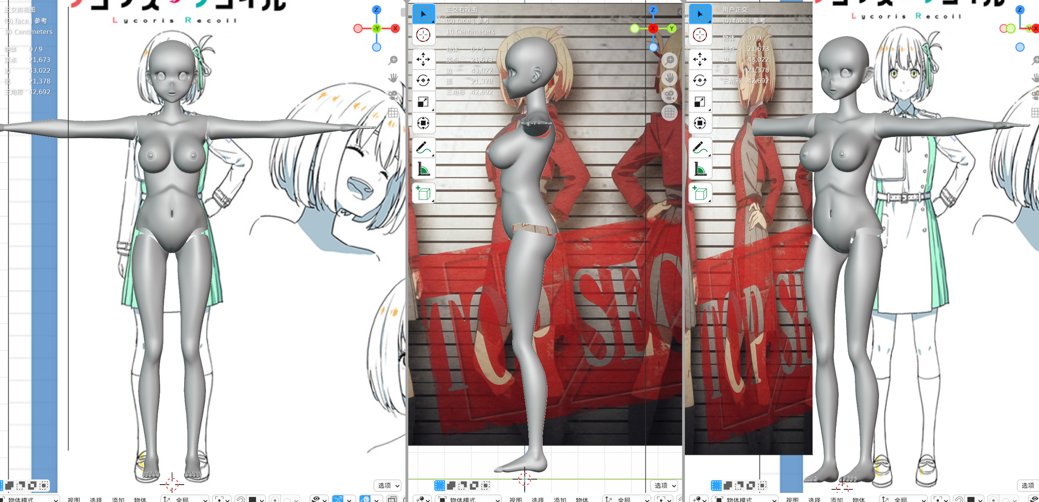
Task: Choose intersect selection mode in the middle viewport
Action: (x=486, y=485)
